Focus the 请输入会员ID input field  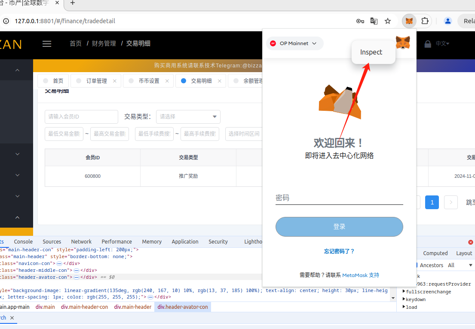coord(82,116)
